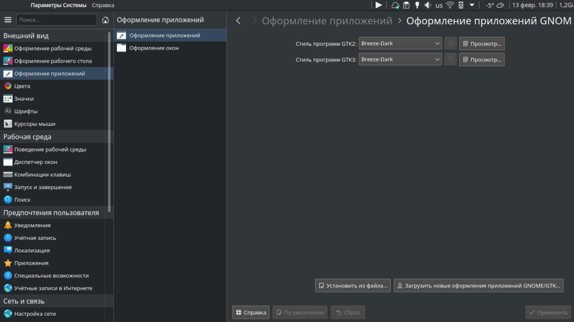This screenshot has height=322, width=574.
Task: Click the Оформление приложений breadcrumb
Action: pos(327,21)
